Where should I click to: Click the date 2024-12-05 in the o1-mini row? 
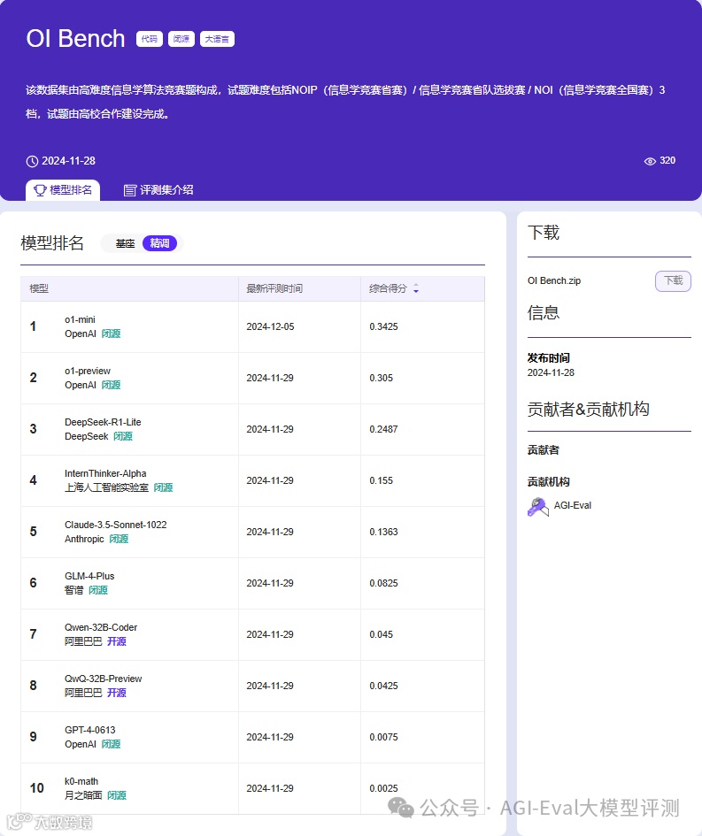[270, 326]
